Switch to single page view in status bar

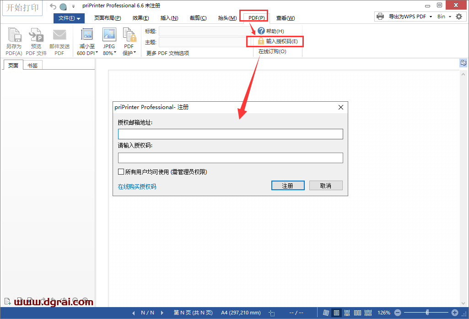pos(336,313)
